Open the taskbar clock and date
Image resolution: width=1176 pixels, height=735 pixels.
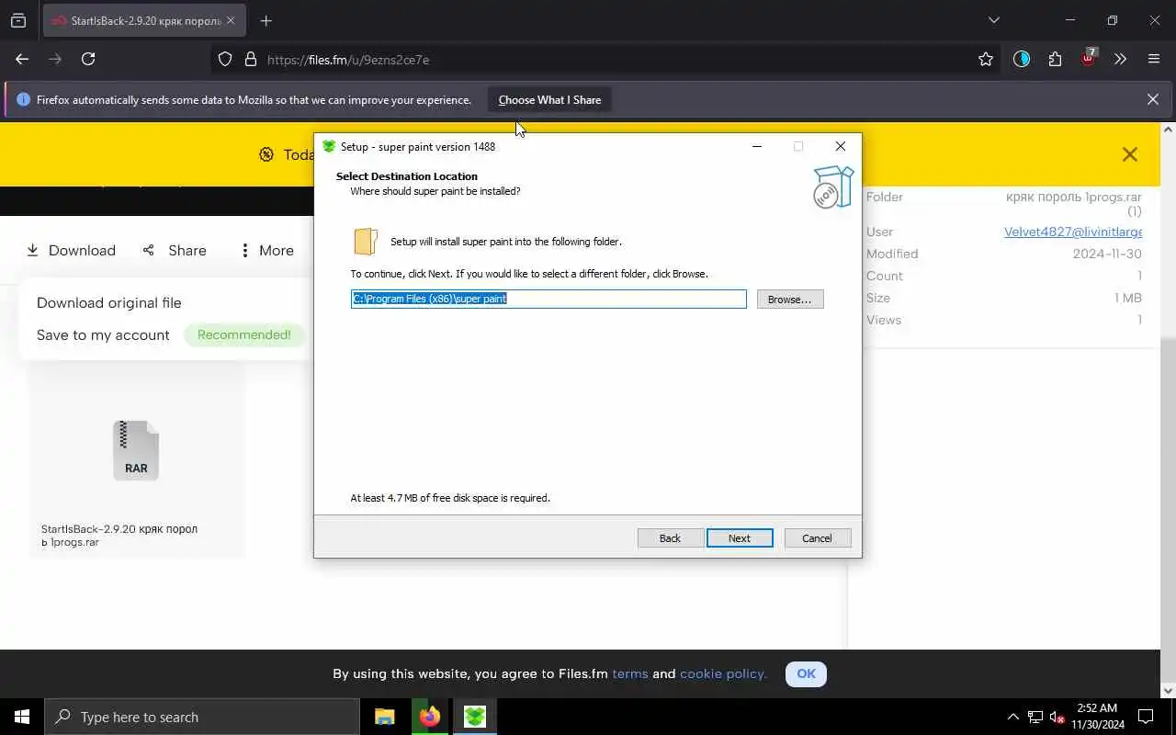1098,717
